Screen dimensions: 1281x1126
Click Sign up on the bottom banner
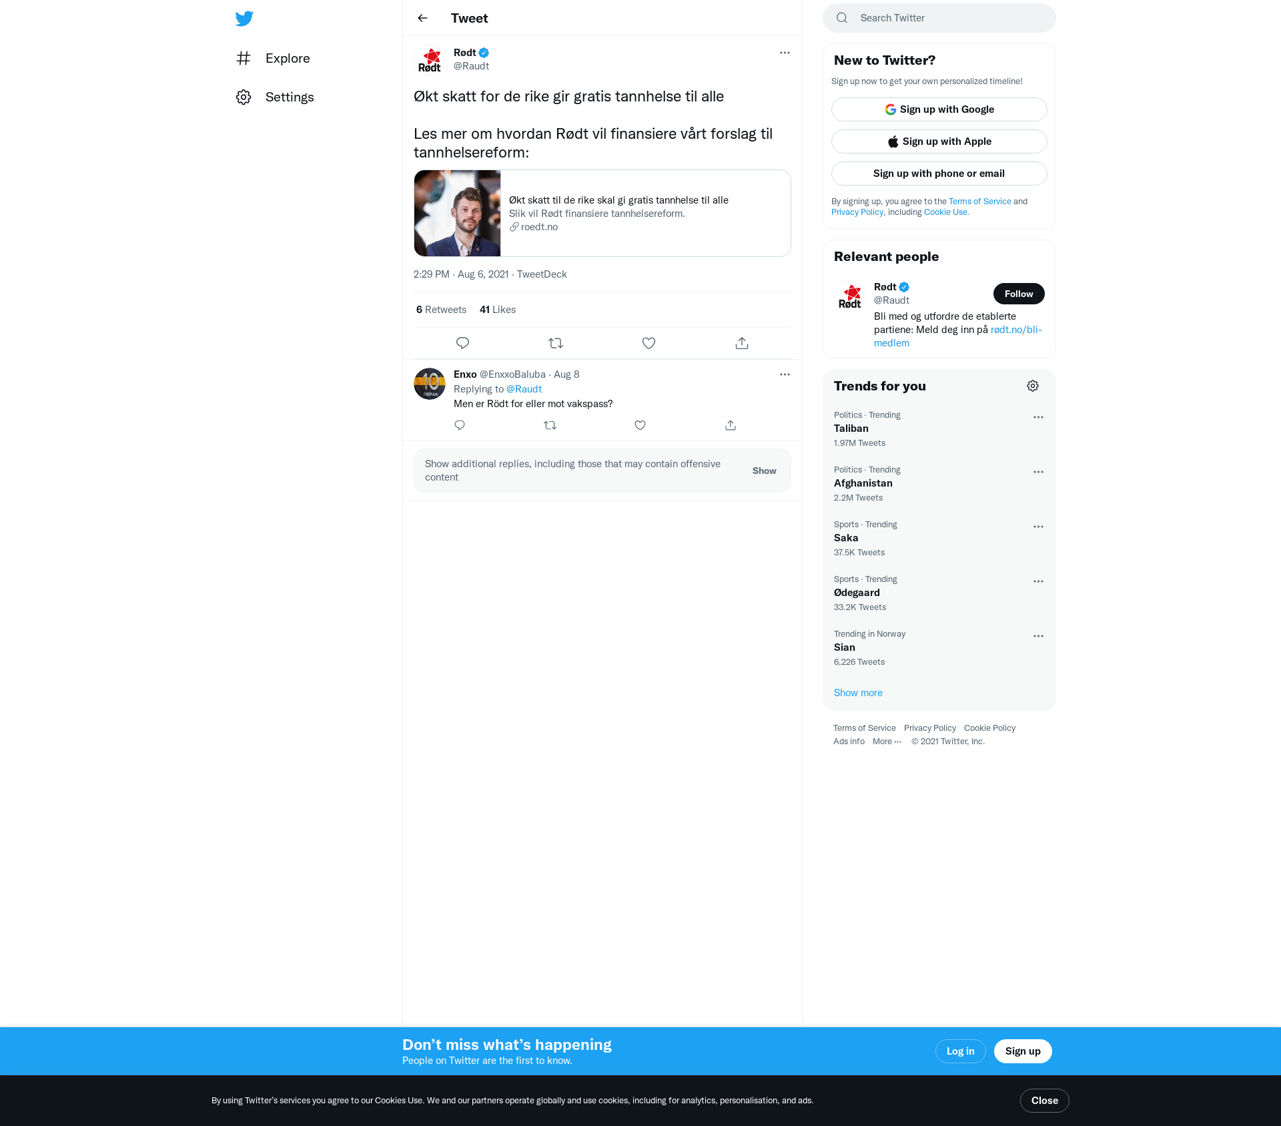click(x=1023, y=1051)
